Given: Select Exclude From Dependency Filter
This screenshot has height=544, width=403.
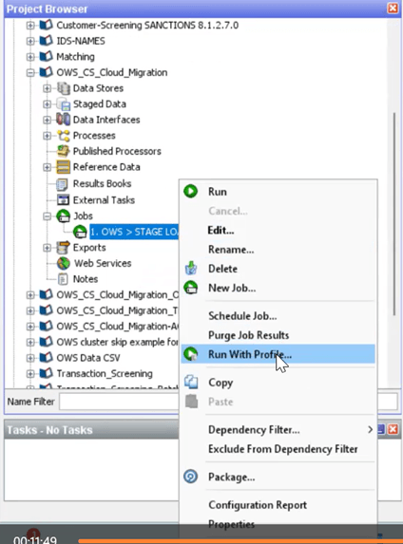Looking at the screenshot, I should [x=278, y=449].
